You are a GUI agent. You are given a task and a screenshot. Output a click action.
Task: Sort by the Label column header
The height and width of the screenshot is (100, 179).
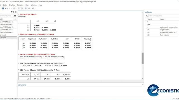coord(162,19)
